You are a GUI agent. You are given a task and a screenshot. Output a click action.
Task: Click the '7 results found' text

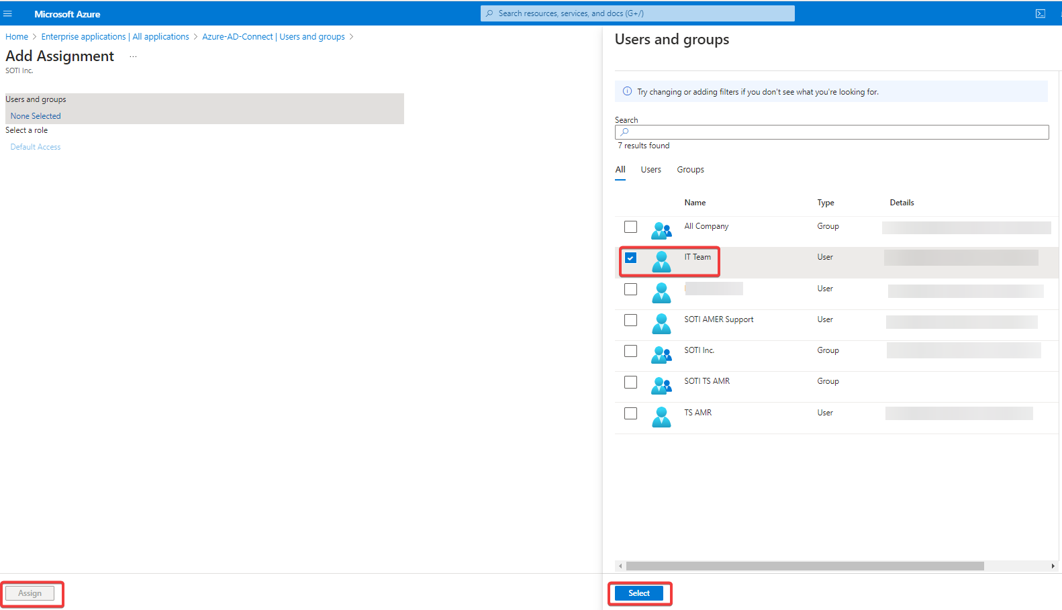(x=644, y=146)
